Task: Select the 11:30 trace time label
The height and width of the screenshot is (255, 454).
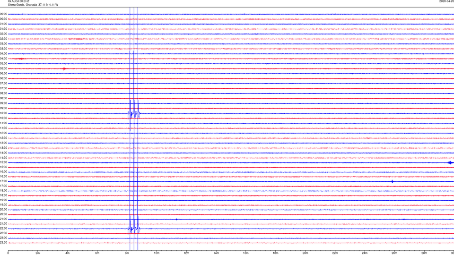Action: tap(3, 128)
